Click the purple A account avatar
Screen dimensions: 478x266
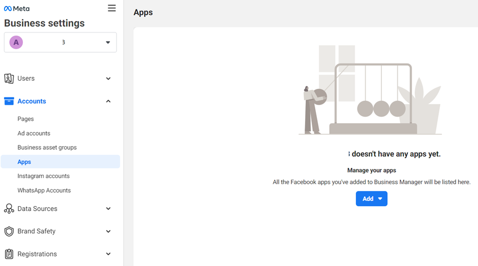tap(16, 42)
